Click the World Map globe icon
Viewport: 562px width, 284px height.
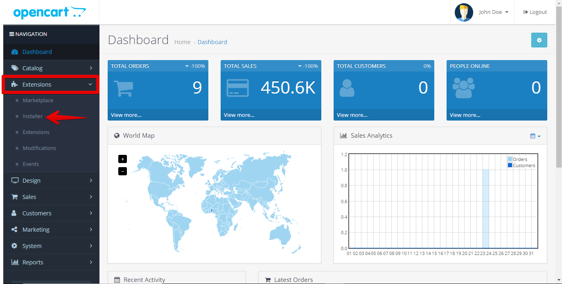click(x=117, y=136)
